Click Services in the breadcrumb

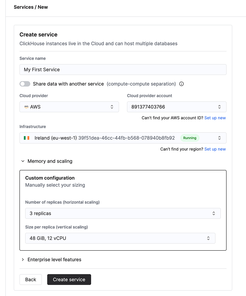[x=24, y=7]
